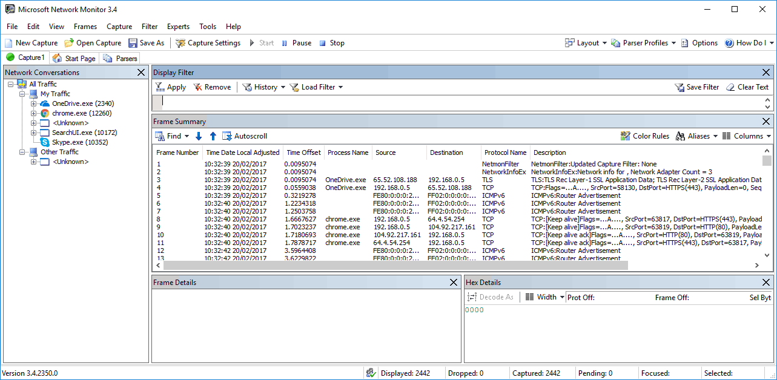The height and width of the screenshot is (380, 777).
Task: Click Save As disk icon
Action: (x=133, y=43)
